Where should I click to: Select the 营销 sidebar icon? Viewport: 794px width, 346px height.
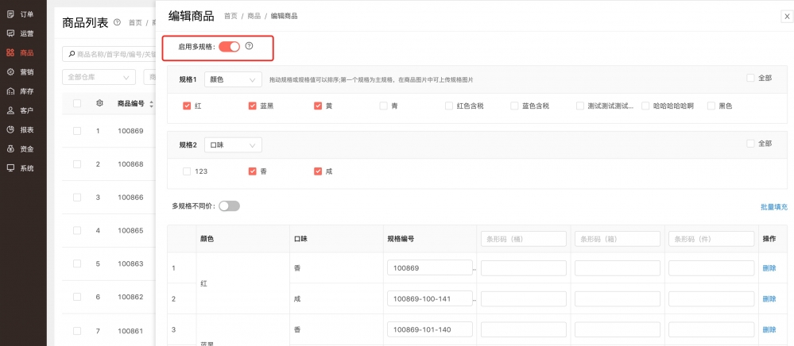coord(10,71)
